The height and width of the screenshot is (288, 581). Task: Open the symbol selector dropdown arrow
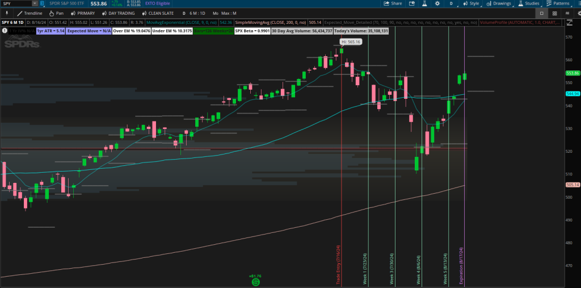tap(35, 3)
